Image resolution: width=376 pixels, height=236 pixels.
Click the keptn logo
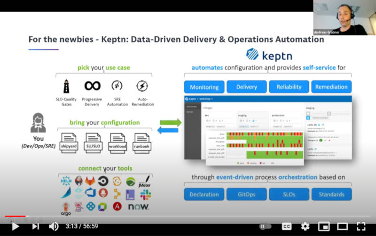[269, 55]
